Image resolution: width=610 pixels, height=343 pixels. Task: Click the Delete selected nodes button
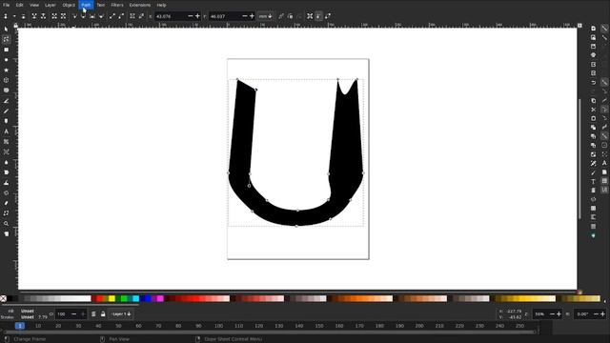(x=23, y=16)
